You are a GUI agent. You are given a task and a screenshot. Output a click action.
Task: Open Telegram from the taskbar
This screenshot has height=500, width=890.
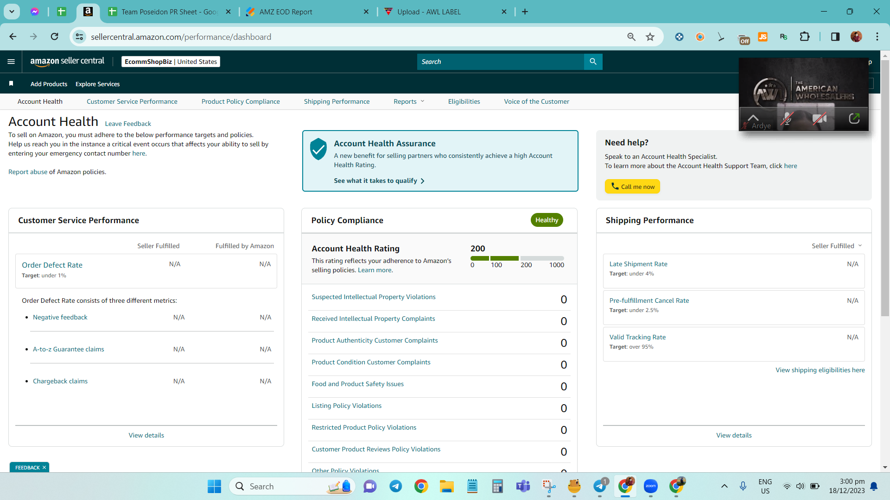[395, 486]
